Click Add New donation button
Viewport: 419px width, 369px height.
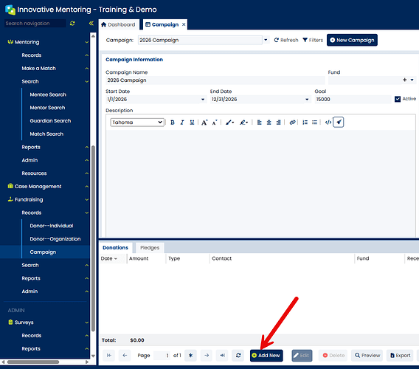pos(266,356)
